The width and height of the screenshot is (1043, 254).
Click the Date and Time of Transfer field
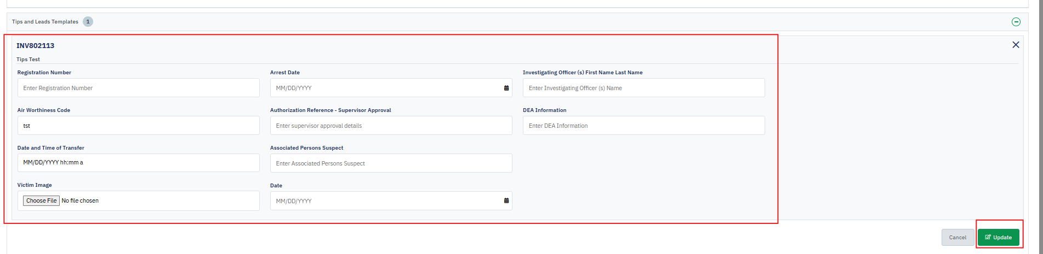coord(138,163)
